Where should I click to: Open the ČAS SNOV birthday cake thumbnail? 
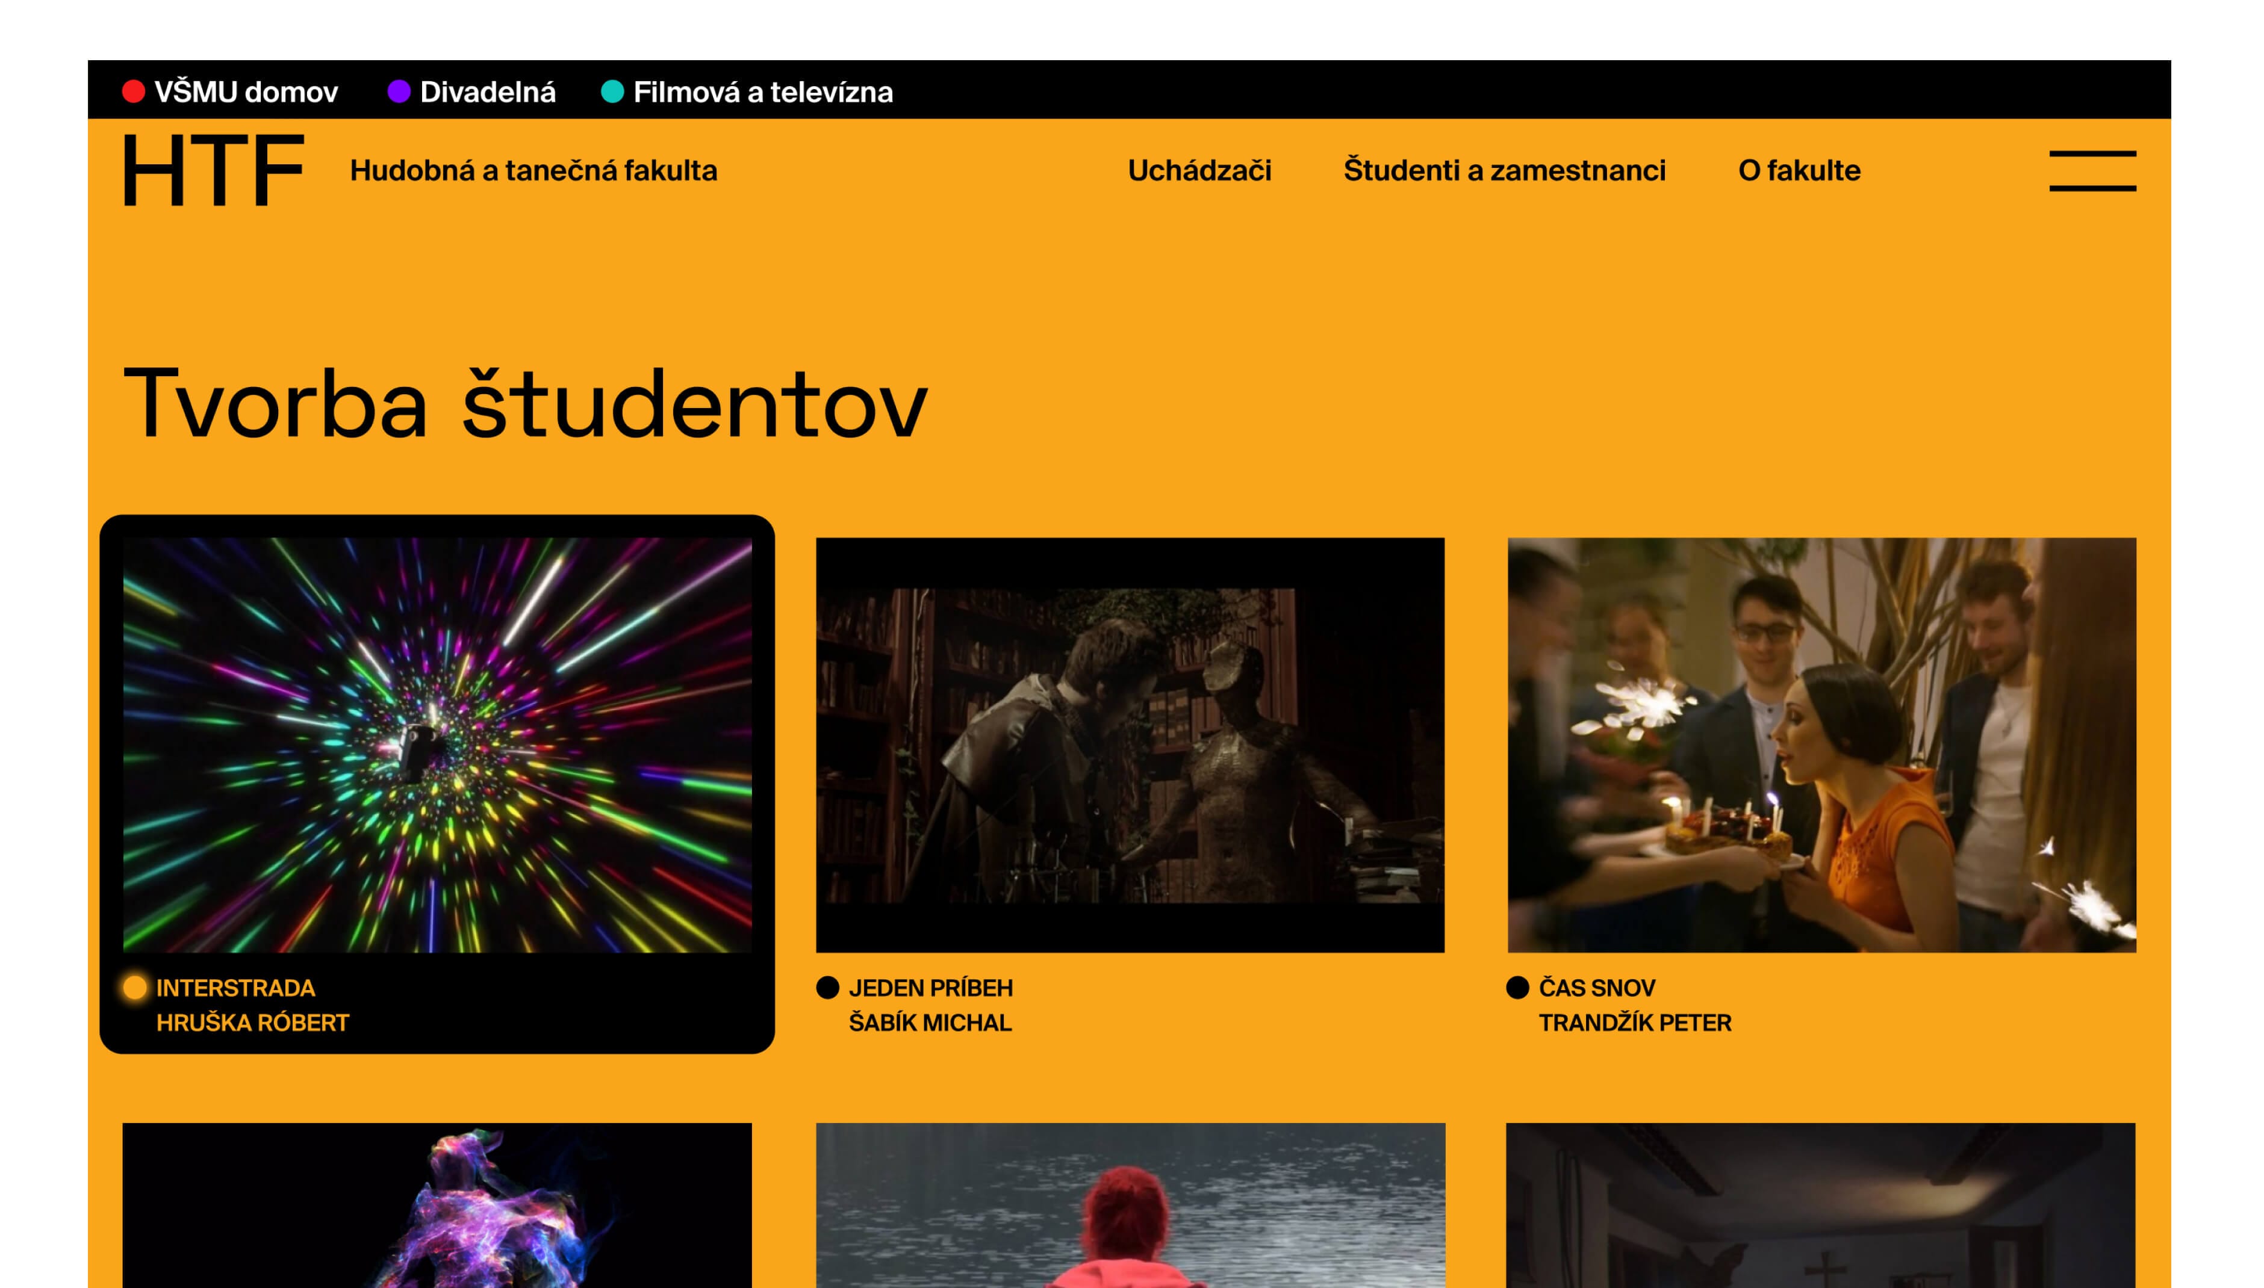(x=1821, y=745)
